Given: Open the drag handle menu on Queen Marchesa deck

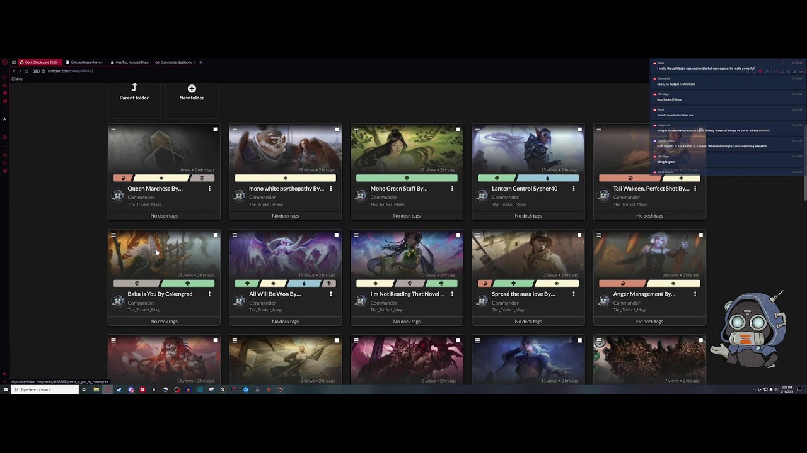Looking at the screenshot, I should pyautogui.click(x=113, y=130).
